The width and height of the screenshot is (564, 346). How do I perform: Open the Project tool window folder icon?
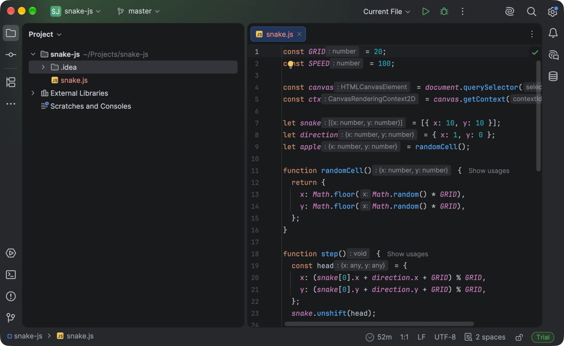coord(11,33)
